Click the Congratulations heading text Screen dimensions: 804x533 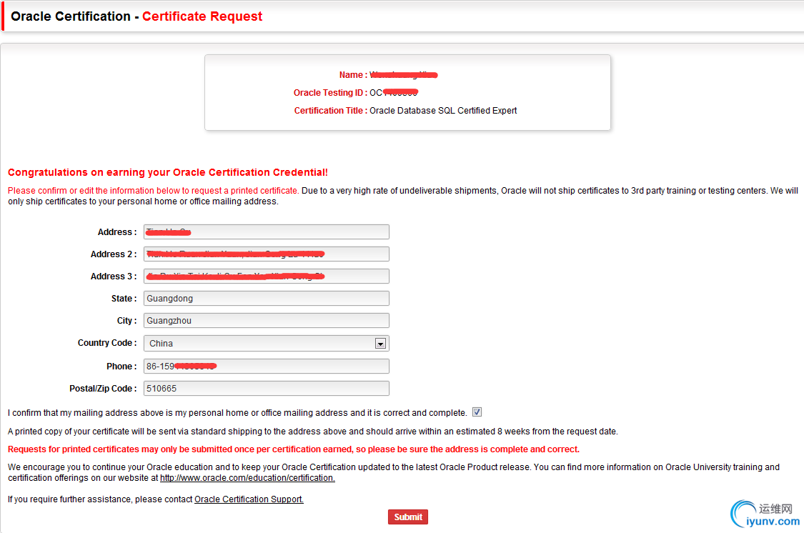(x=168, y=172)
